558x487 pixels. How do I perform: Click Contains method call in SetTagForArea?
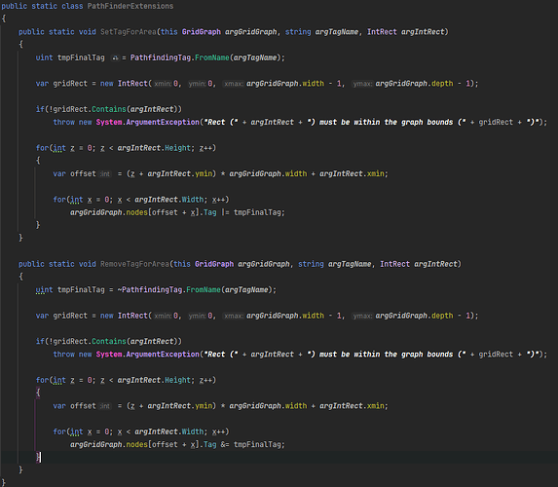[x=109, y=109]
